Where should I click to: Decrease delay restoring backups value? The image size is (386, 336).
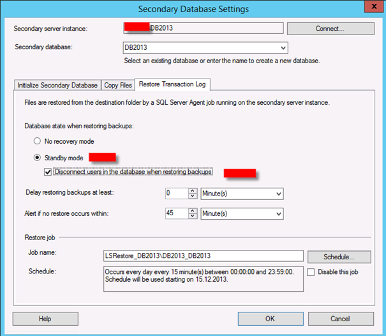click(x=192, y=196)
